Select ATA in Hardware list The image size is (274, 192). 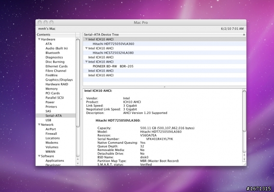click(48, 44)
